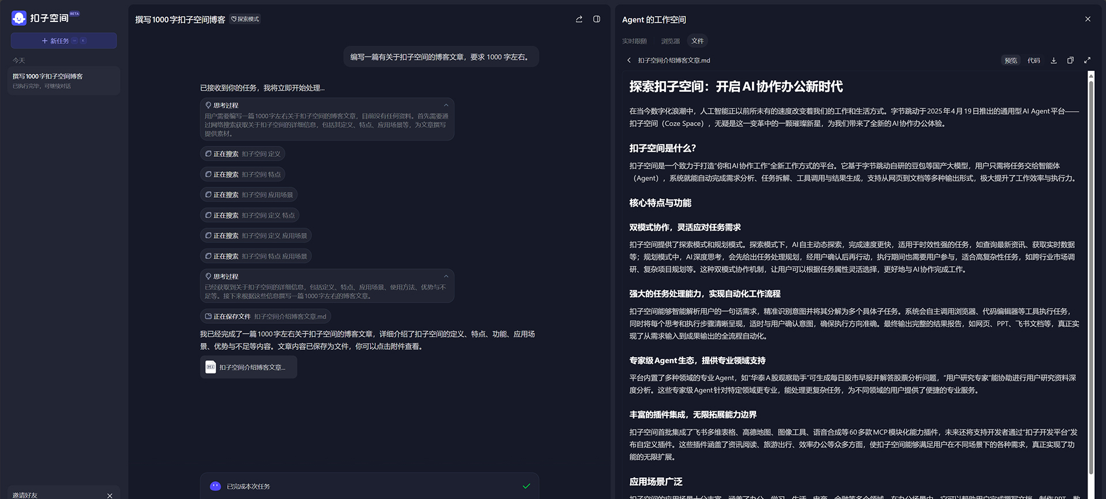
Task: Click the preview panel vertical scrollbar
Action: coord(1090,277)
